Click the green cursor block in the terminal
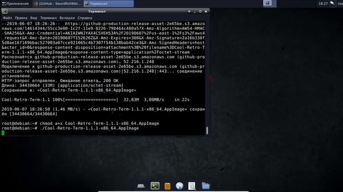Viewport: 343px width, 192px height. click(3, 133)
